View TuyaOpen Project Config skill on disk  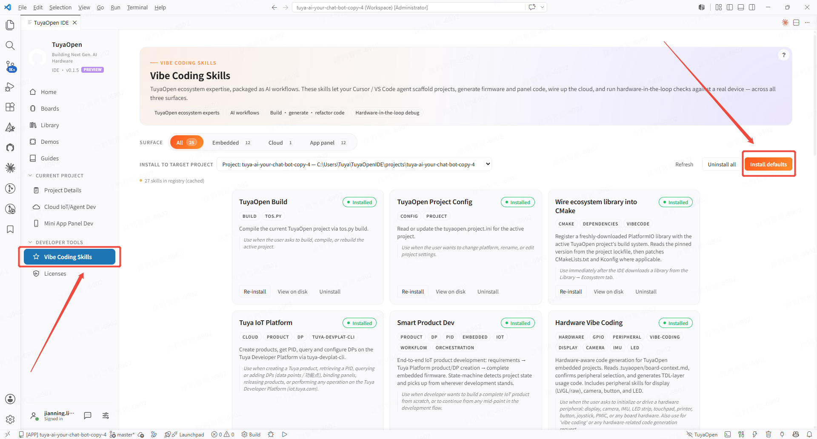click(451, 291)
